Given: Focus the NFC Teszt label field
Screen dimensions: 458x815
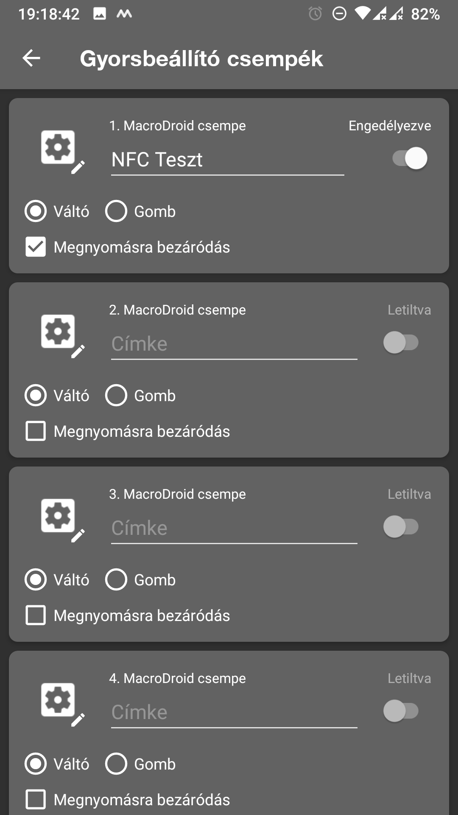Looking at the screenshot, I should point(227,160).
